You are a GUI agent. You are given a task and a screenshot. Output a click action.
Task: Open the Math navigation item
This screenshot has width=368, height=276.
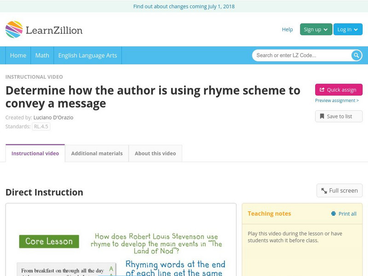point(42,55)
